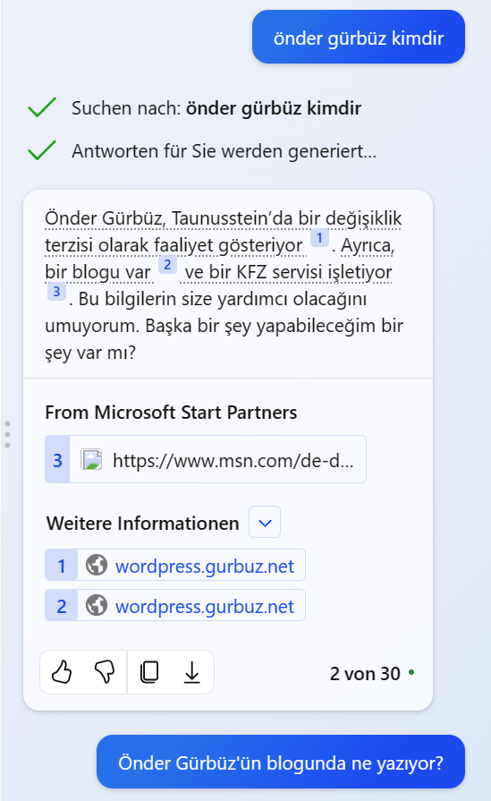The image size is (491, 801).
Task: Select suggestion about Önder Gürbüz'ün blog
Action: [281, 763]
